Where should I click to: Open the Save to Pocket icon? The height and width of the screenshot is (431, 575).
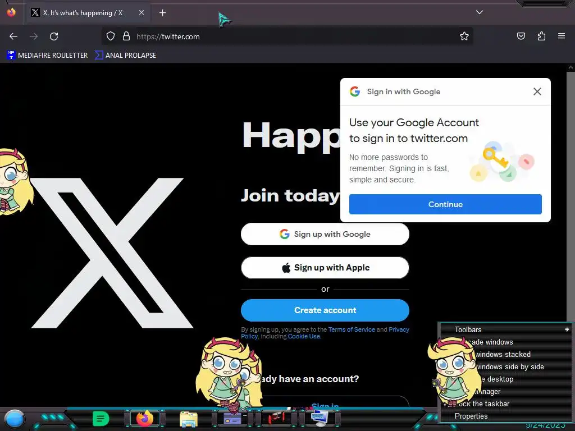click(x=521, y=36)
